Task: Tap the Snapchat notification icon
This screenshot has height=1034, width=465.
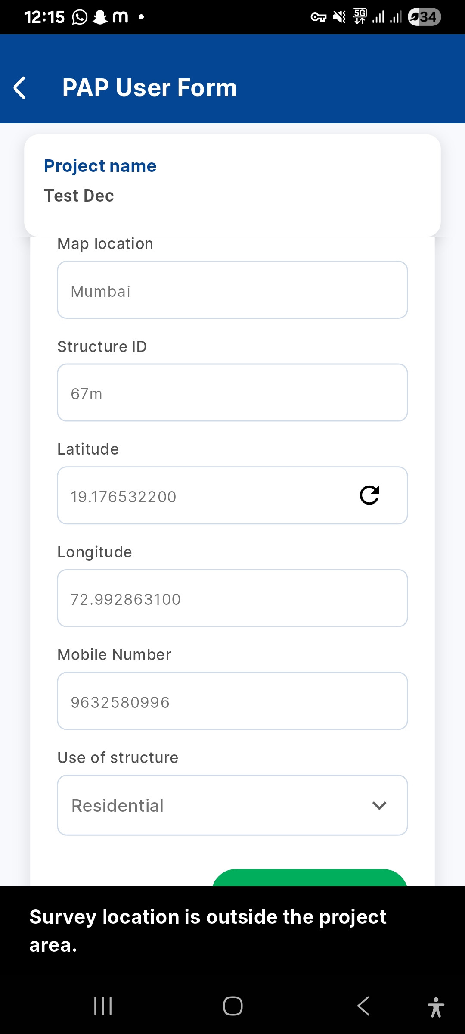Action: pyautogui.click(x=100, y=17)
